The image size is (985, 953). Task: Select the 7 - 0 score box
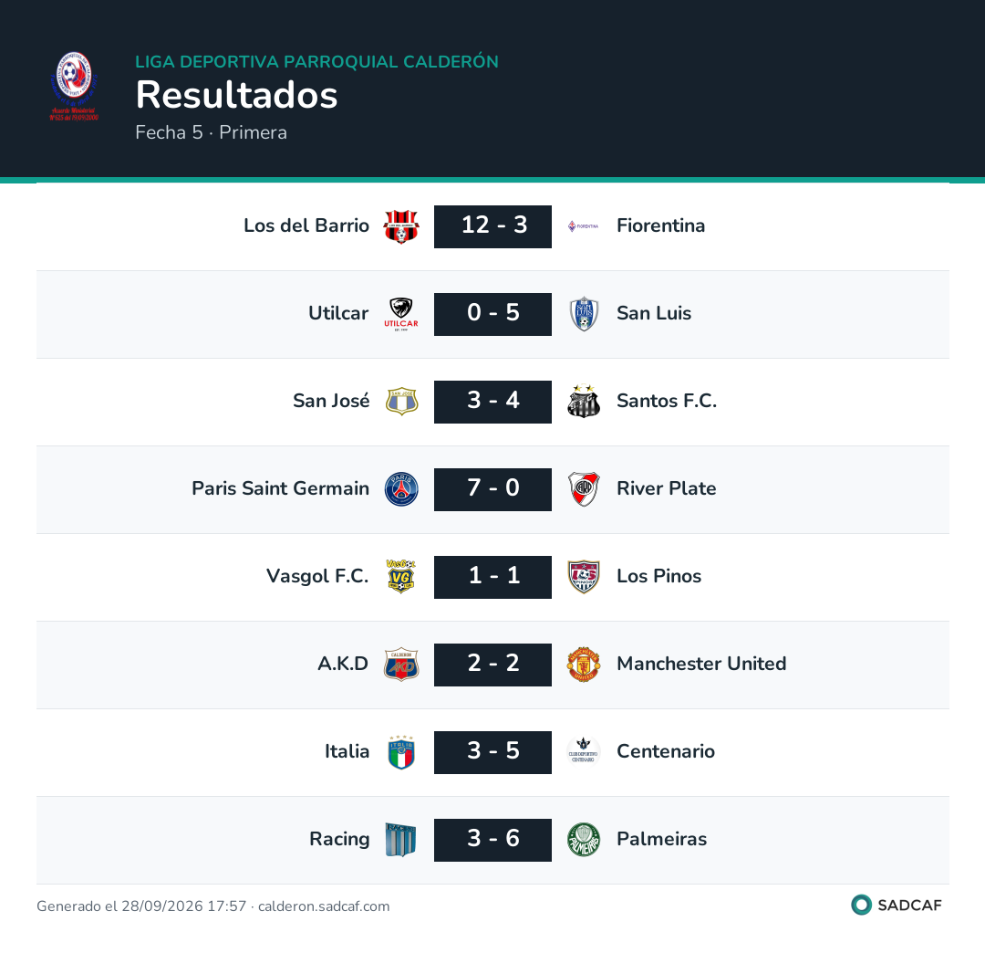[493, 489]
